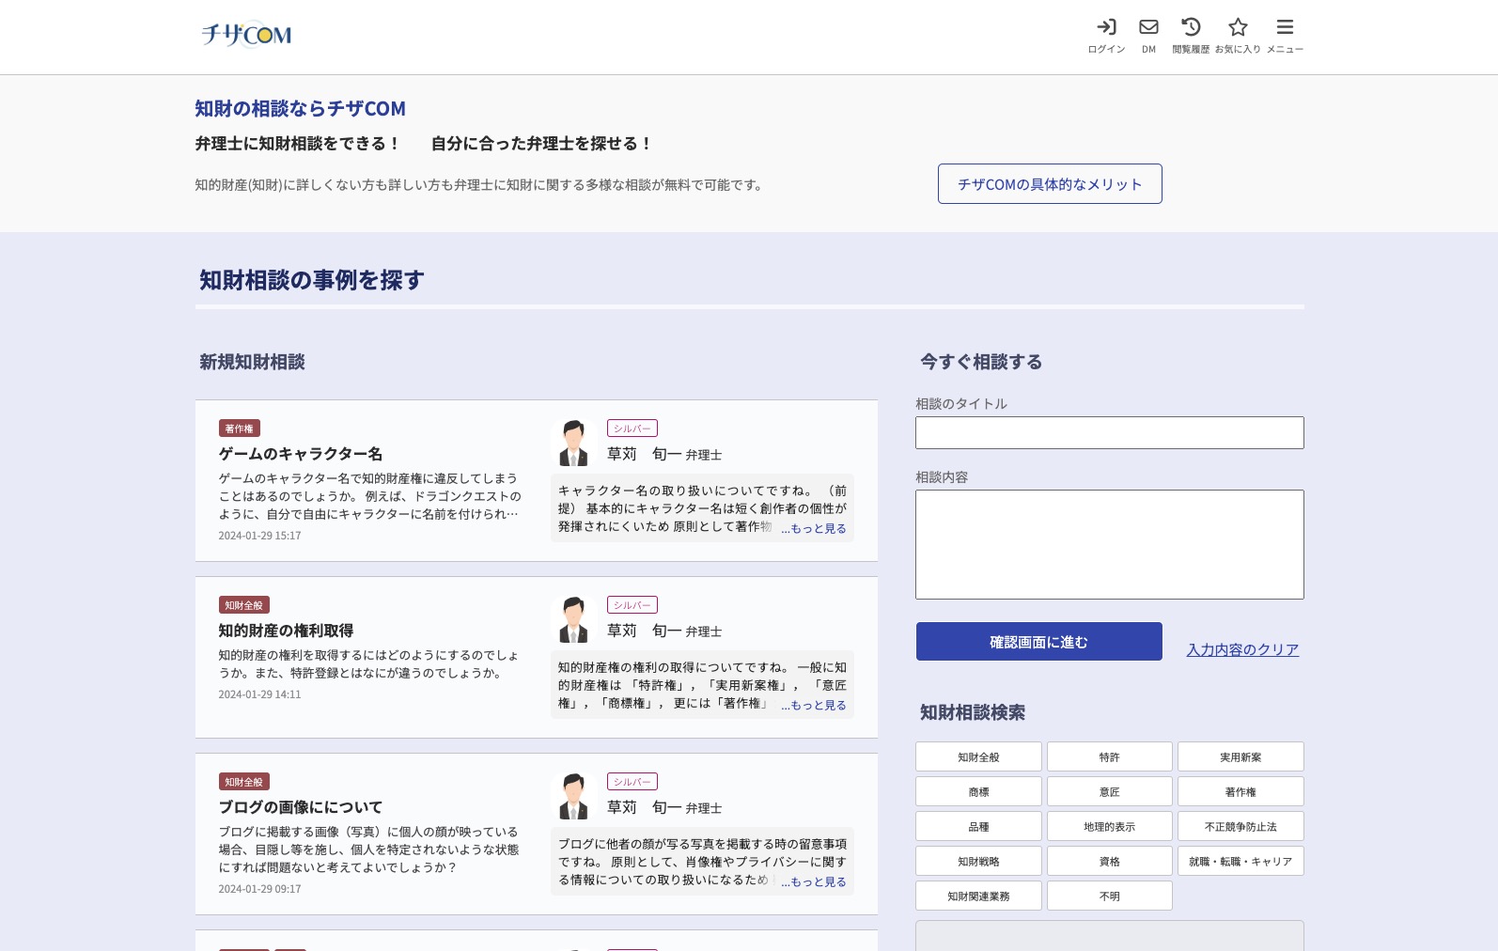The height and width of the screenshot is (951, 1498).
Task: Select the 意匠 search category
Action: pyautogui.click(x=1110, y=792)
